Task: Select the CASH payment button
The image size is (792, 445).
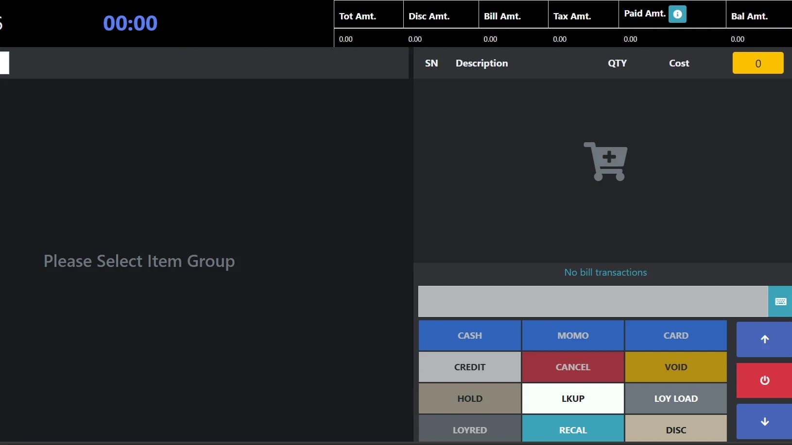Action: [x=469, y=335]
